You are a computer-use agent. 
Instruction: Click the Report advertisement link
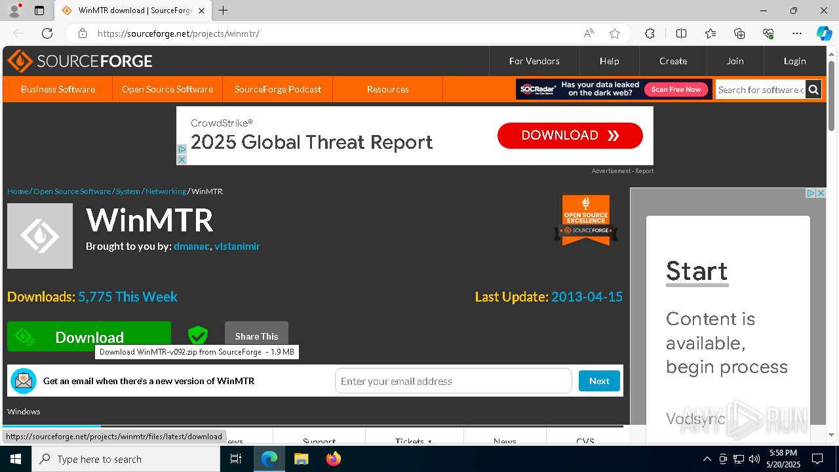[x=644, y=171]
